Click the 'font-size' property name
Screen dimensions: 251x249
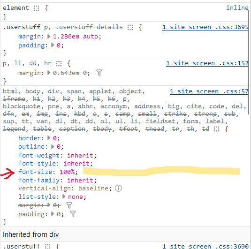[x=35, y=172]
